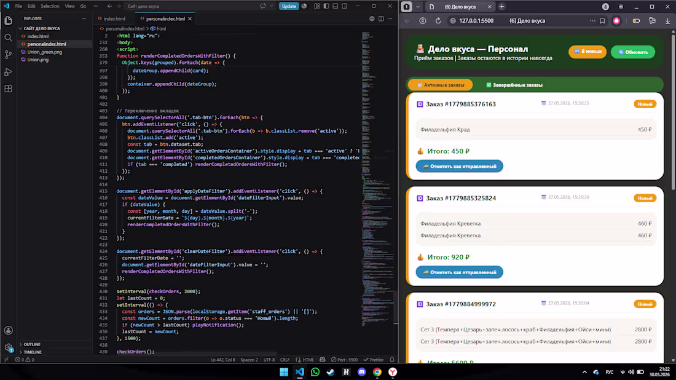Mark order #1779885325824 as sent
The image size is (676, 380).
pyautogui.click(x=459, y=272)
